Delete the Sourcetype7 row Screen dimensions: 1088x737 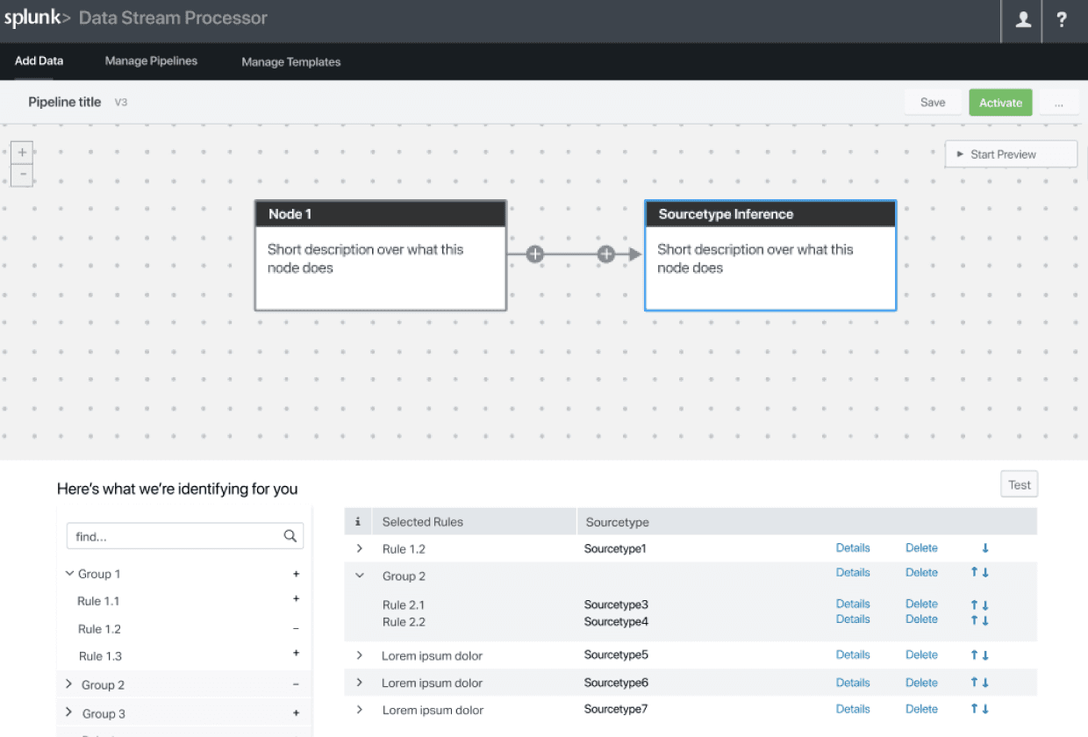(x=921, y=709)
